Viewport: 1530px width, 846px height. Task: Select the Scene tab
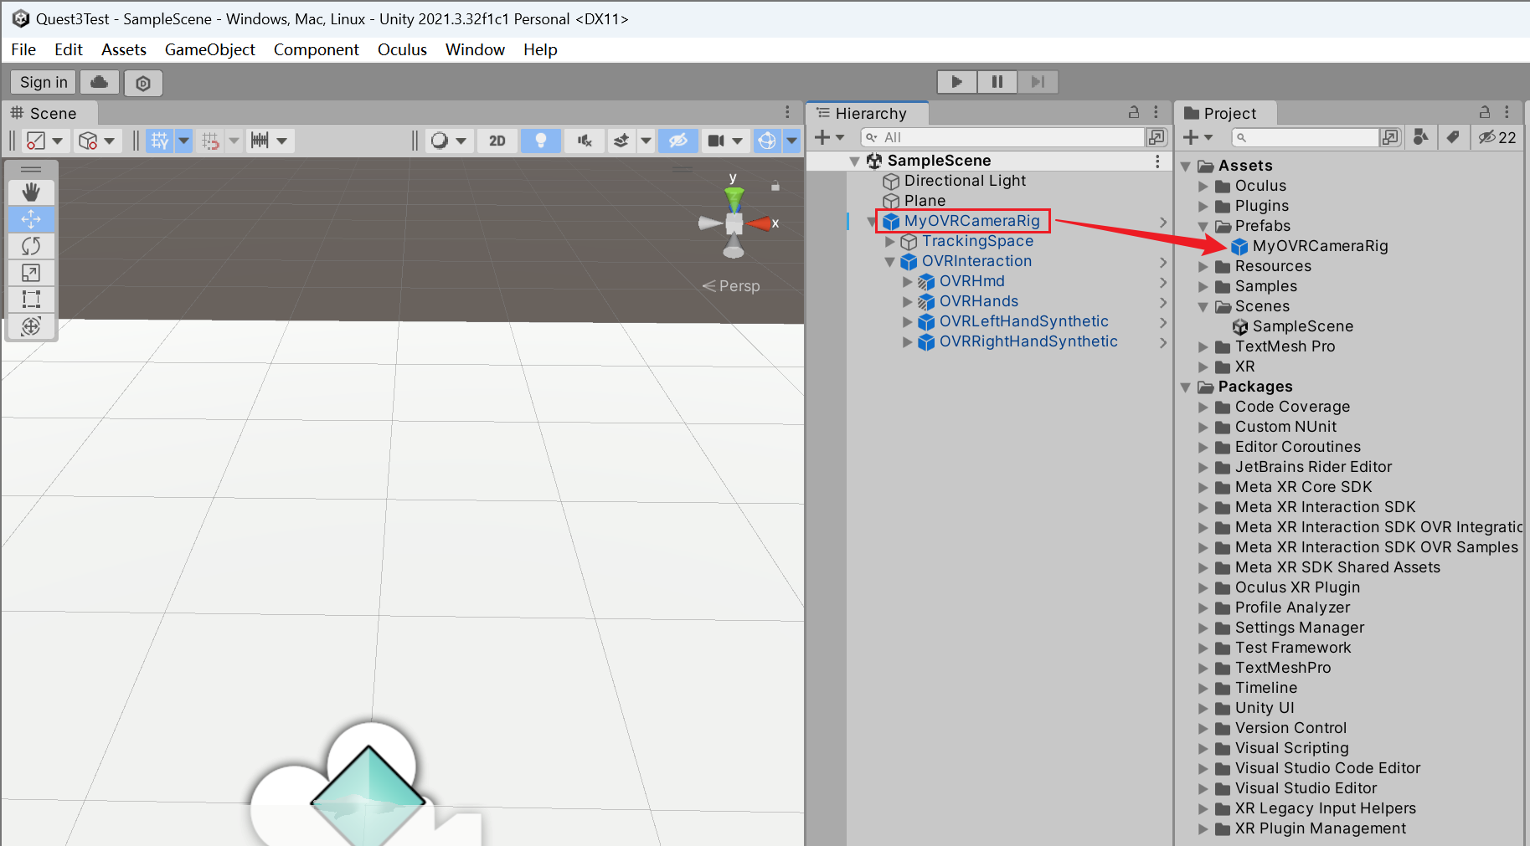[49, 113]
